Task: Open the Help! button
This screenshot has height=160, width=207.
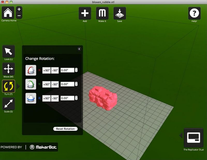Action: coord(194,13)
